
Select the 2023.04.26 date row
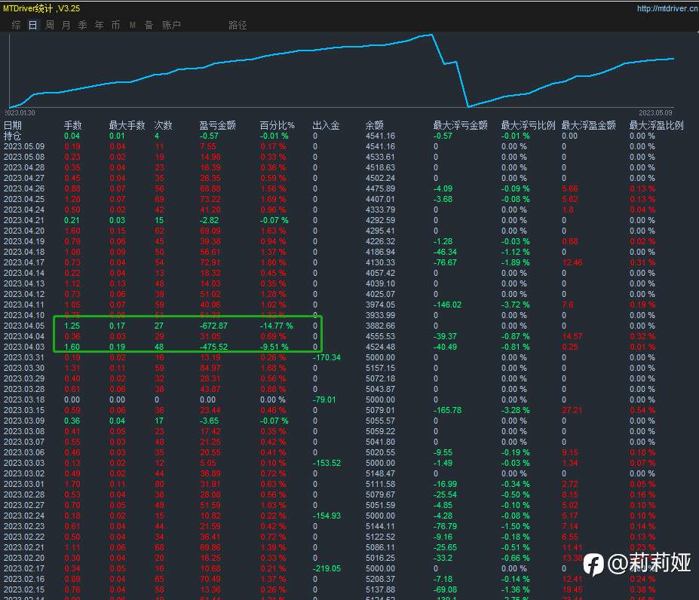point(24,188)
